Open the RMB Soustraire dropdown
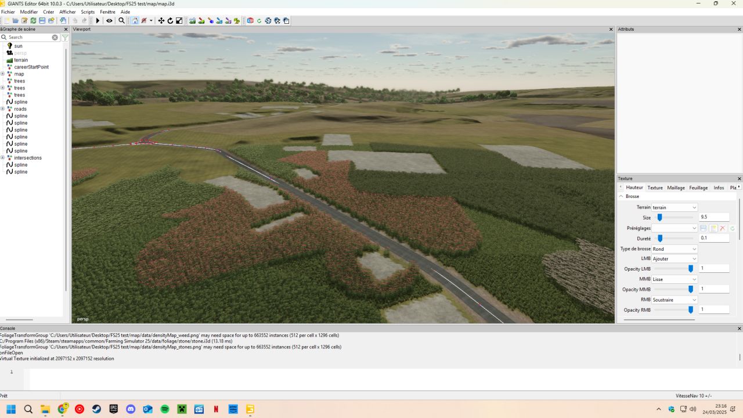 (675, 300)
